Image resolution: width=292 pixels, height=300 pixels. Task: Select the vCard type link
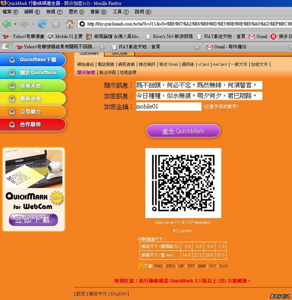(203, 64)
